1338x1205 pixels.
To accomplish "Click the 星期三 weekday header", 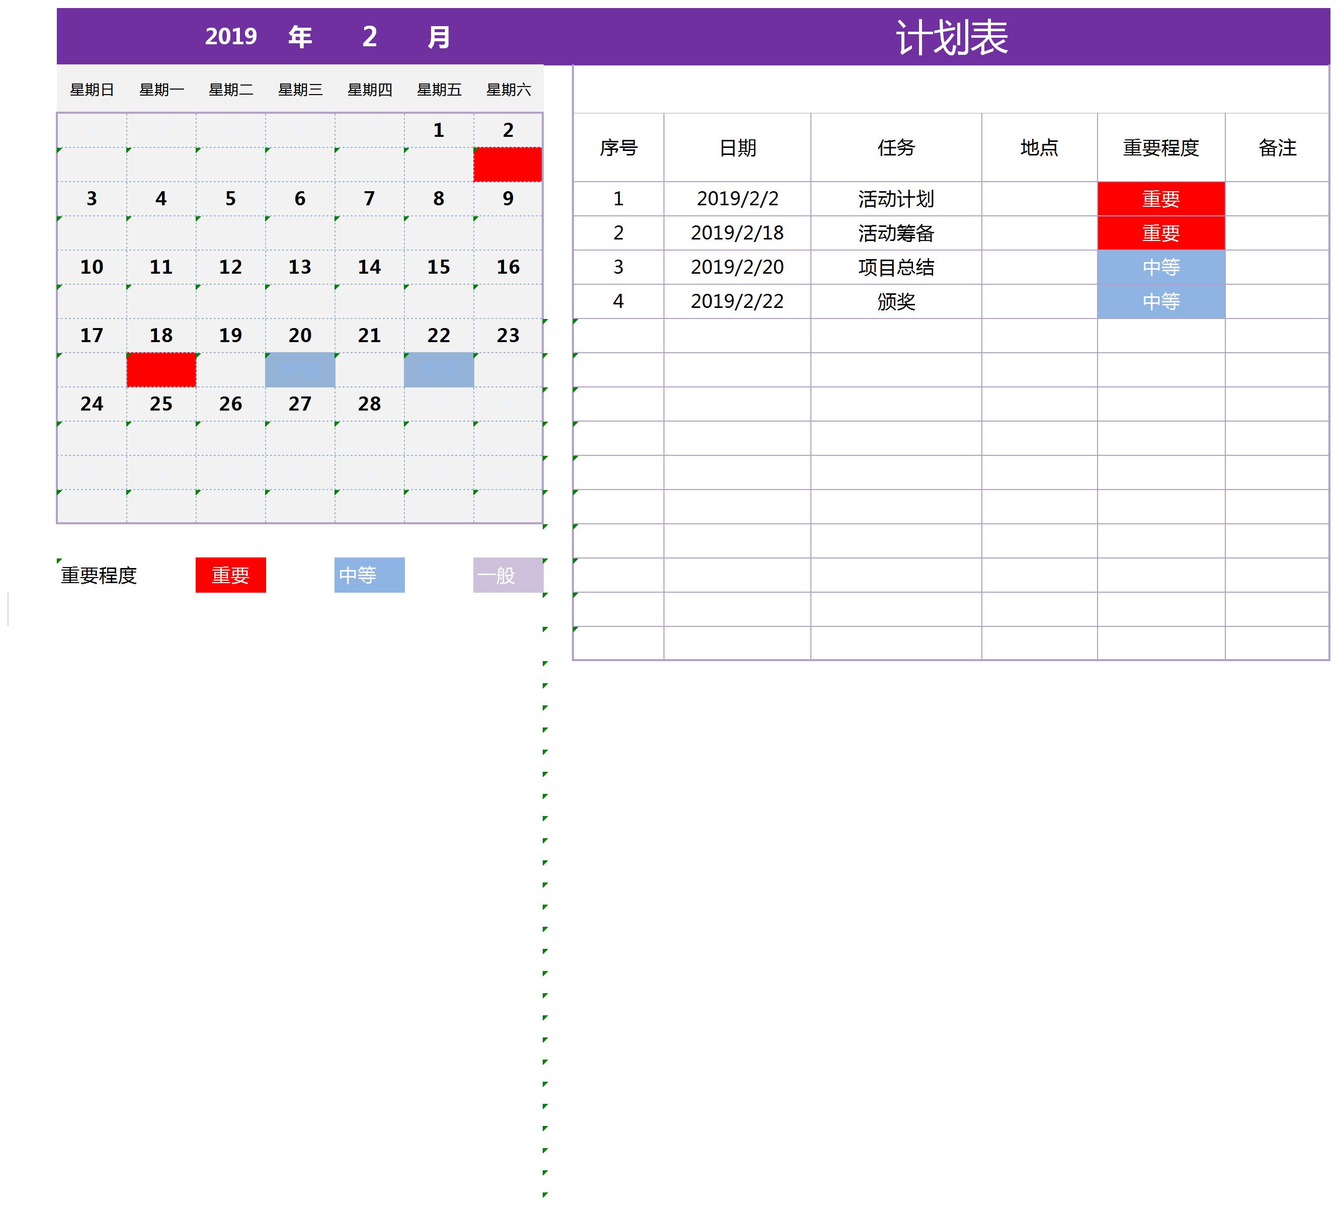I will pyautogui.click(x=300, y=90).
